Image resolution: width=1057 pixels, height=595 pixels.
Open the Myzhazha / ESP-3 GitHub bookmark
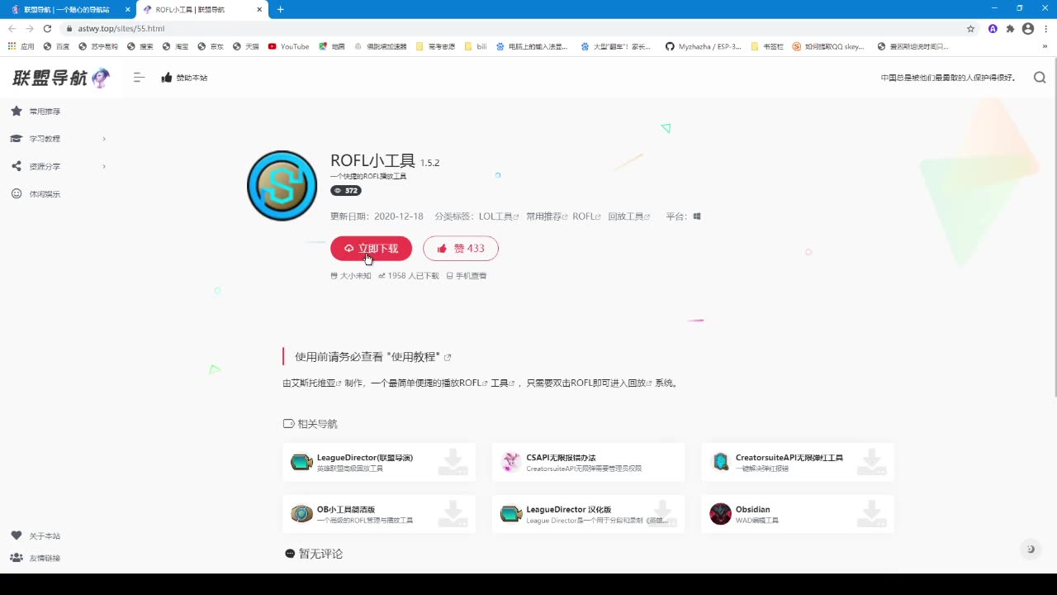coord(703,46)
